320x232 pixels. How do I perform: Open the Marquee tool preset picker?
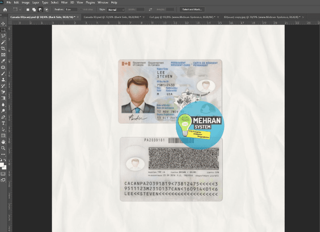pos(16,9)
